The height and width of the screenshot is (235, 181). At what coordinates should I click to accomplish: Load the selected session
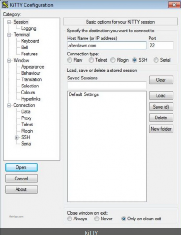tap(161, 95)
